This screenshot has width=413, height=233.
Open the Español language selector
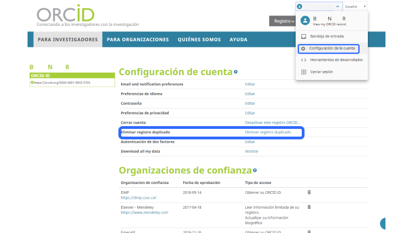355,7
